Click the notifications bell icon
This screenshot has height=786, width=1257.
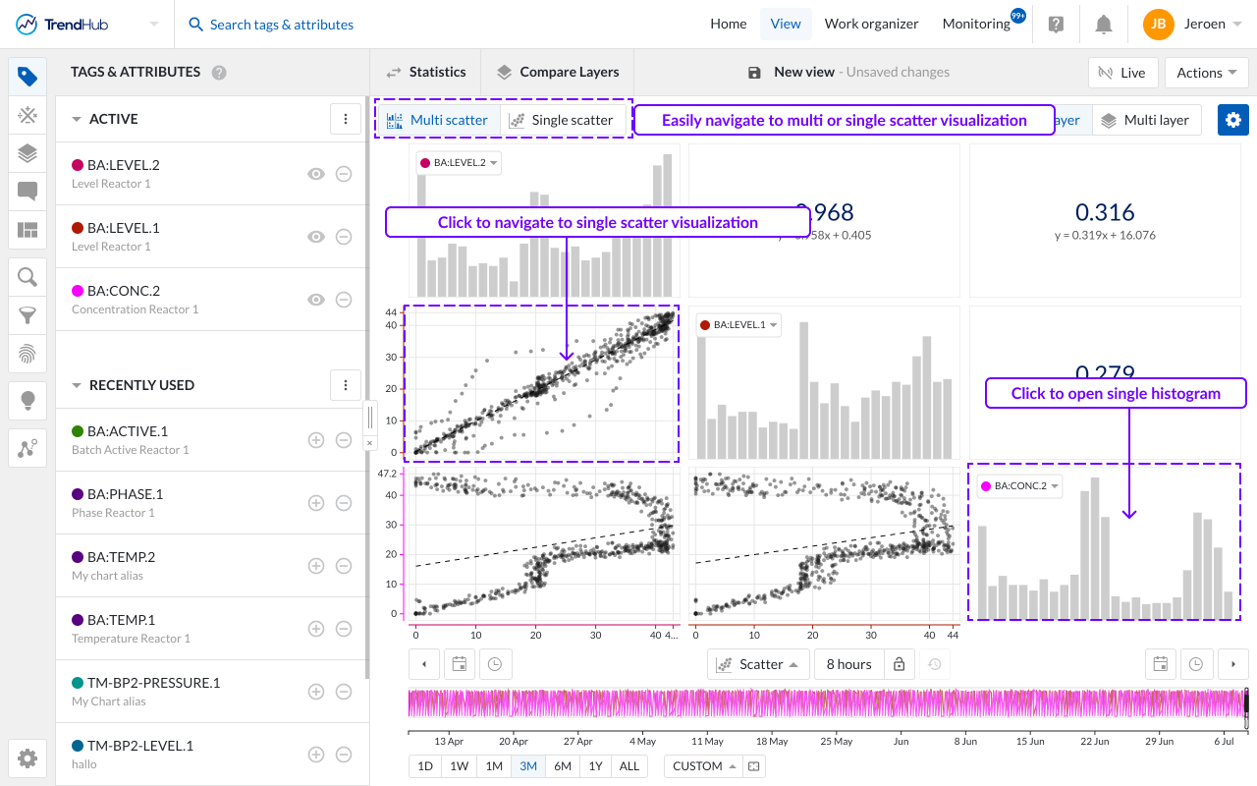[1104, 25]
